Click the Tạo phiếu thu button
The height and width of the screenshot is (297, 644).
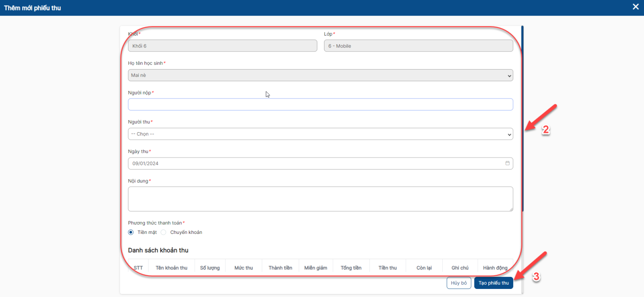pyautogui.click(x=493, y=283)
